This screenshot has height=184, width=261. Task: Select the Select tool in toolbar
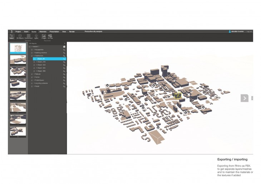click(x=11, y=36)
